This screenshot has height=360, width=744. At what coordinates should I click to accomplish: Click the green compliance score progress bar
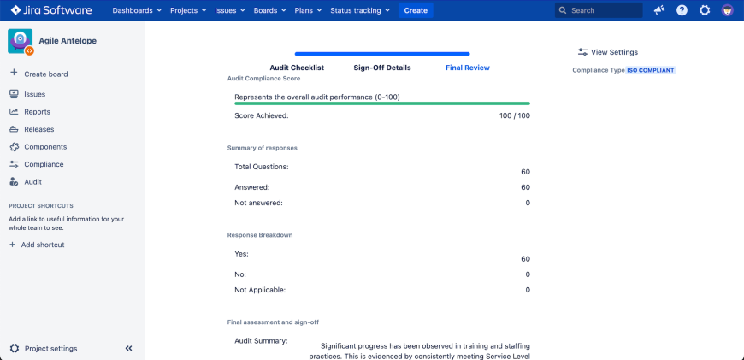[x=381, y=103]
